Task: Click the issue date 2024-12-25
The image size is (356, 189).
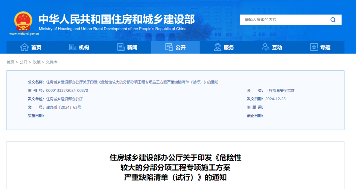Action: click(x=275, y=99)
